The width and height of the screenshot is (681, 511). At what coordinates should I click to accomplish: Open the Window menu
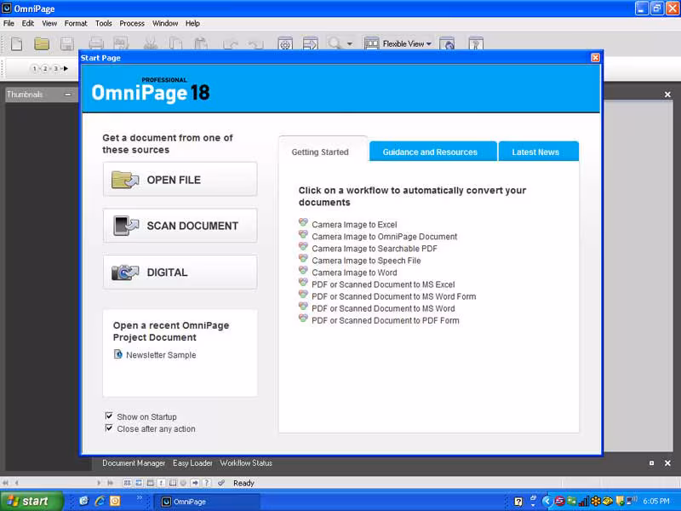coord(165,24)
